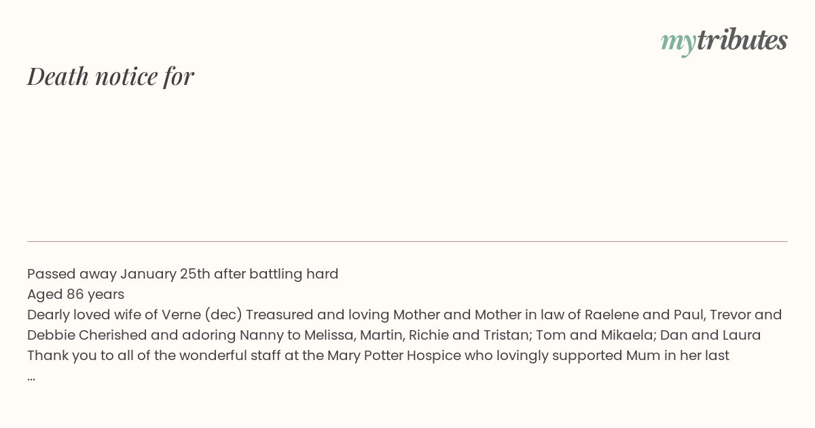Click the "Passed away January 25th" line
Screen dimensions: 815x428
coord(183,274)
